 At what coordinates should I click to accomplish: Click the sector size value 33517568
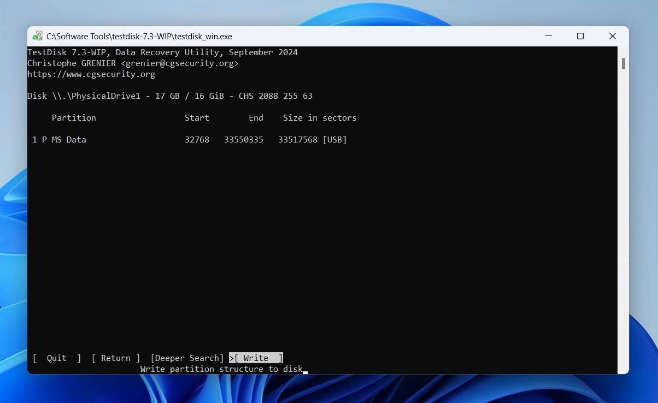click(x=298, y=140)
